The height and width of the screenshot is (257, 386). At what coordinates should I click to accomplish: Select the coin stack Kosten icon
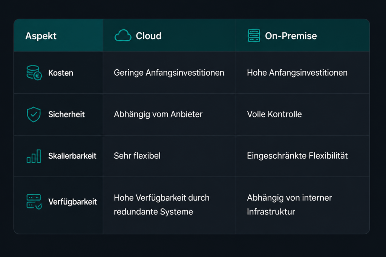[x=34, y=73]
